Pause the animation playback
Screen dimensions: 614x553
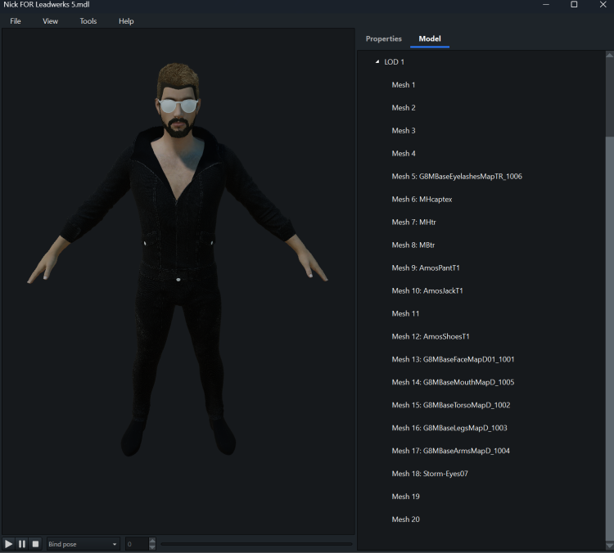coord(22,544)
